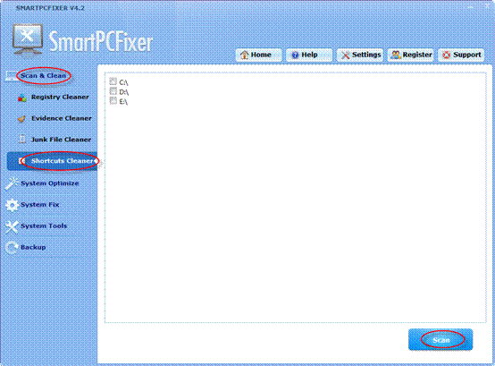Click the Junk File Cleaner icon
The width and height of the screenshot is (495, 366).
click(22, 139)
